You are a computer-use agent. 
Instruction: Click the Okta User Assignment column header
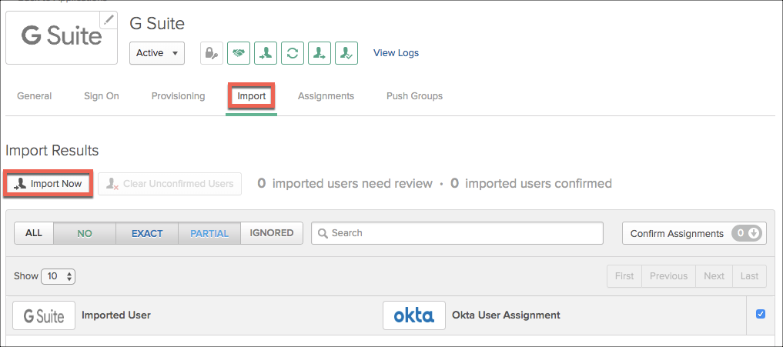point(506,315)
